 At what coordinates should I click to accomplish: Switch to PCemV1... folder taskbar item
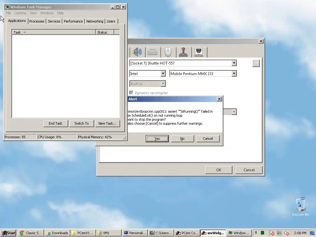coord(83,233)
